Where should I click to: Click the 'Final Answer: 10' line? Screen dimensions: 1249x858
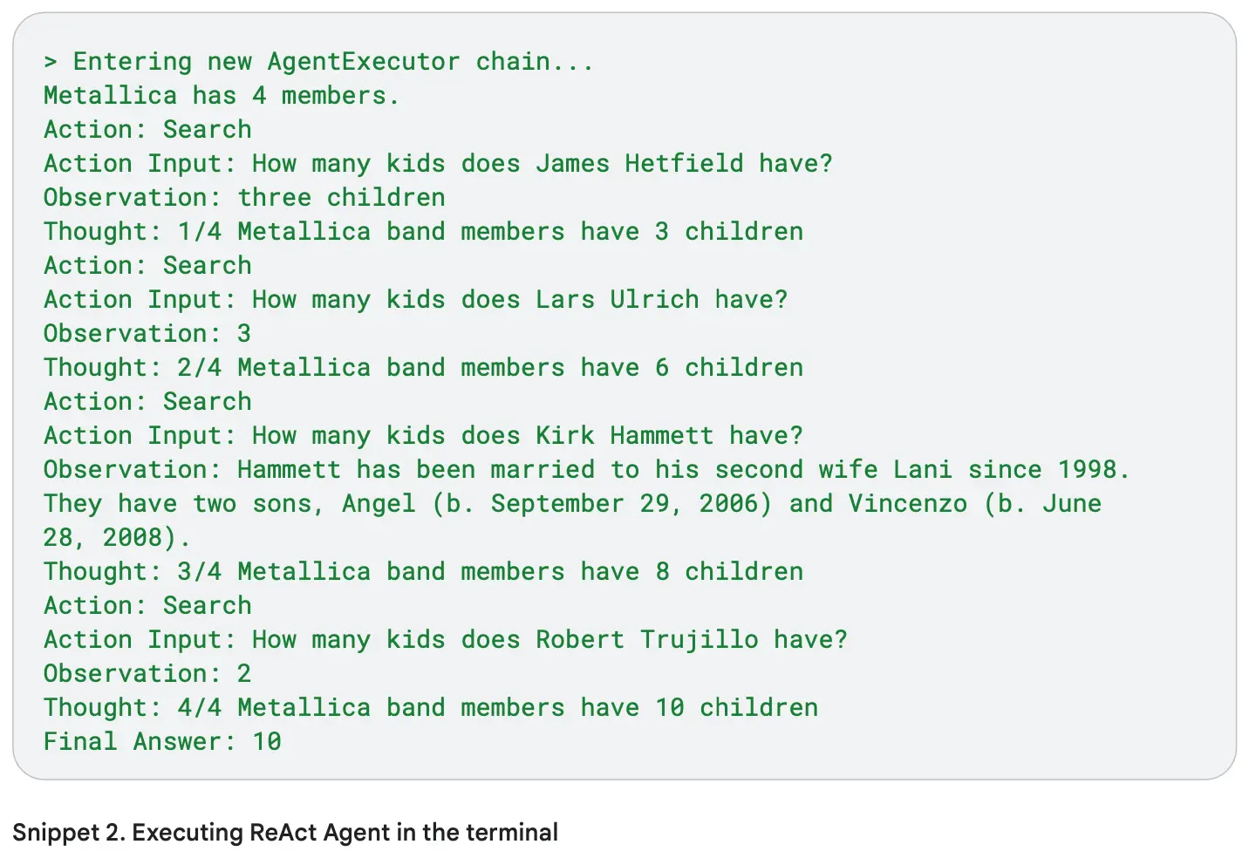click(x=162, y=742)
